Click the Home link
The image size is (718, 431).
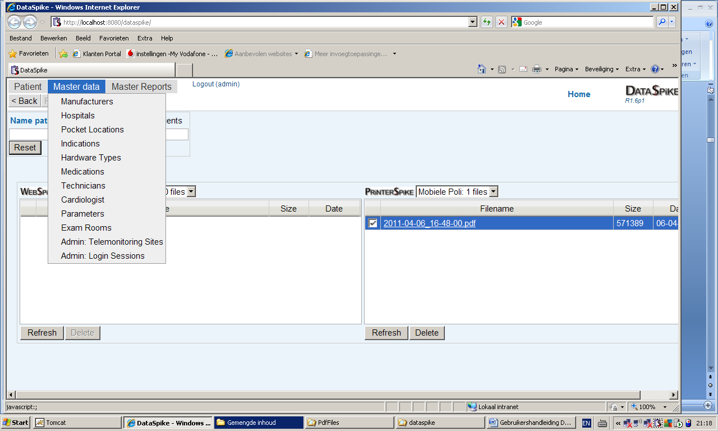click(x=579, y=94)
